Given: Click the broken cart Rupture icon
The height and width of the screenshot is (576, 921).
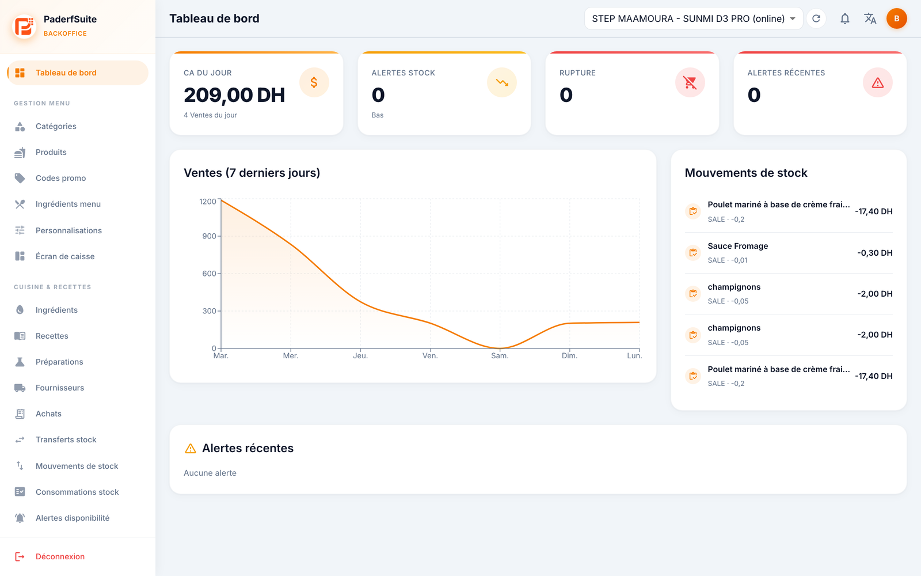Looking at the screenshot, I should point(690,82).
